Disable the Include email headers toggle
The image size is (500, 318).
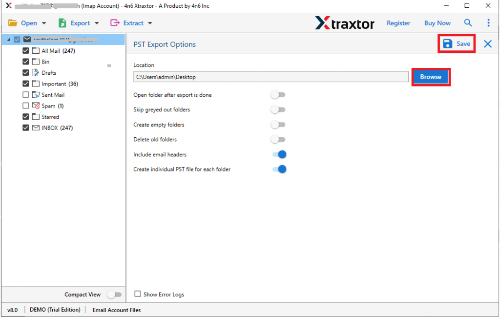279,154
